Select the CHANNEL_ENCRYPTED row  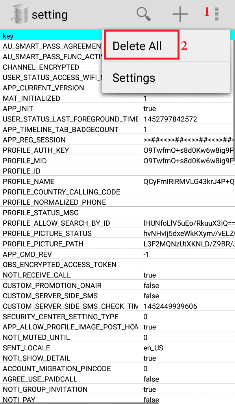click(47, 67)
